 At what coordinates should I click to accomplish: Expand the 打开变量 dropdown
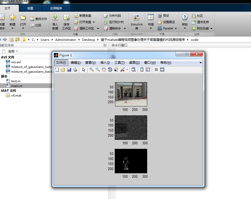[x=94, y=22]
